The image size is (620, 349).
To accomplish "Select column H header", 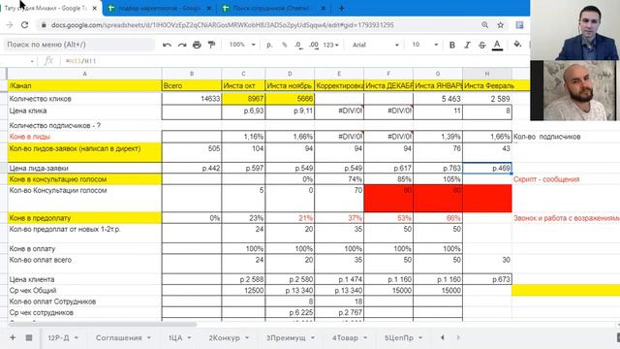I will (487, 74).
